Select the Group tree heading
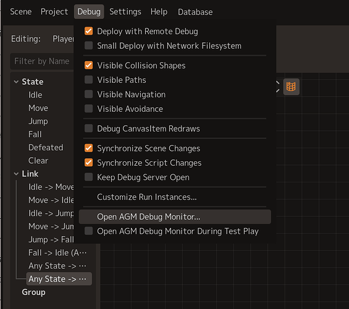The width and height of the screenshot is (349, 309). pyautogui.click(x=33, y=292)
